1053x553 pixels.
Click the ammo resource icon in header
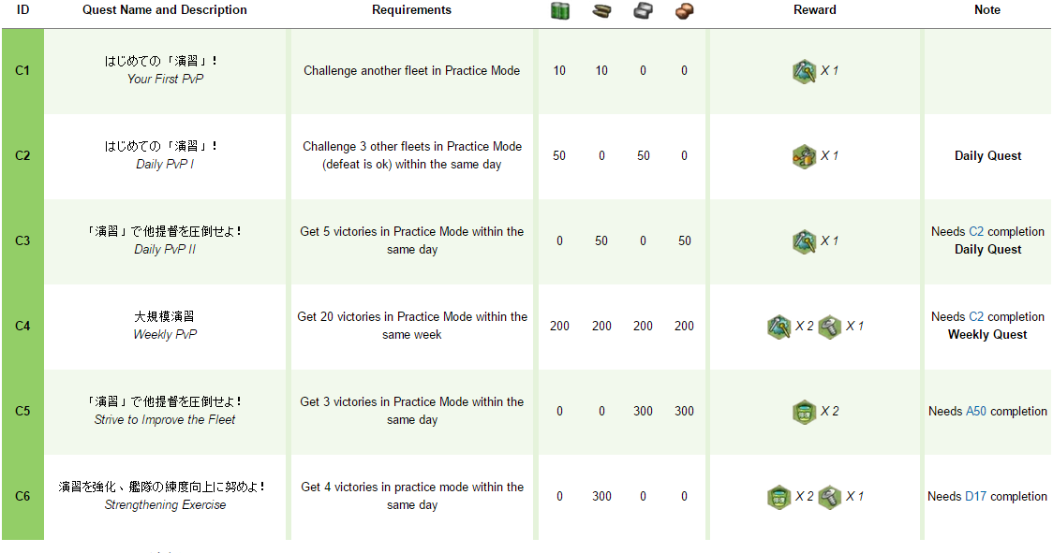coord(601,10)
